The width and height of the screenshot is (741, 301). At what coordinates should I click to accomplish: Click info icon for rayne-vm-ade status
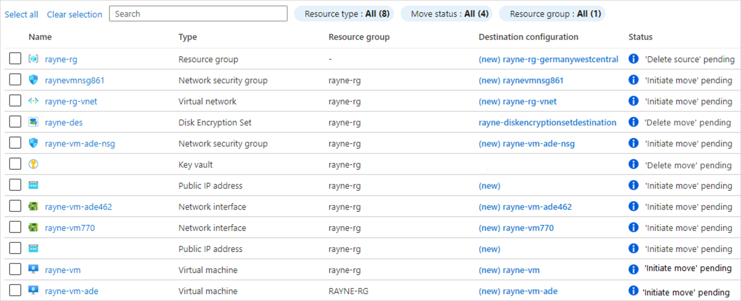633,291
